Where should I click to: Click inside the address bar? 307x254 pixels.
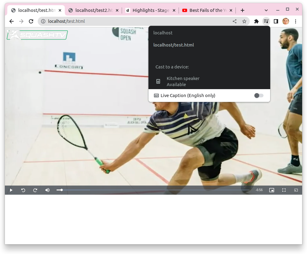(x=91, y=21)
